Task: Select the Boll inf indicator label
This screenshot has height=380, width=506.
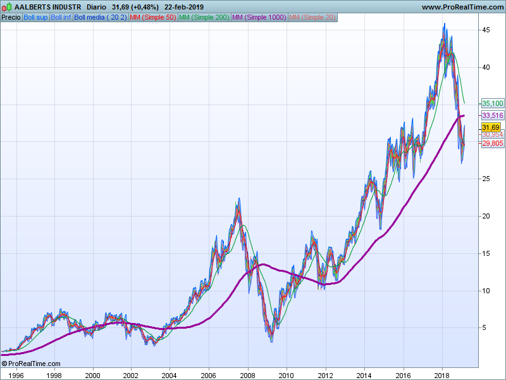Action: pos(61,18)
